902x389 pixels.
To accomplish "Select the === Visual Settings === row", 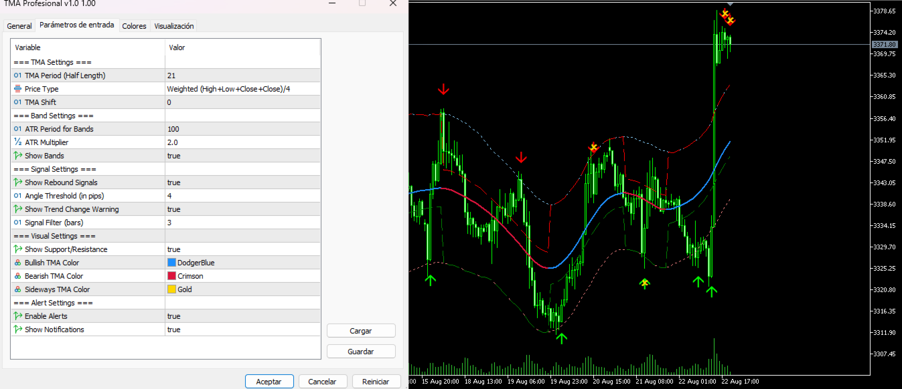I will 165,236.
